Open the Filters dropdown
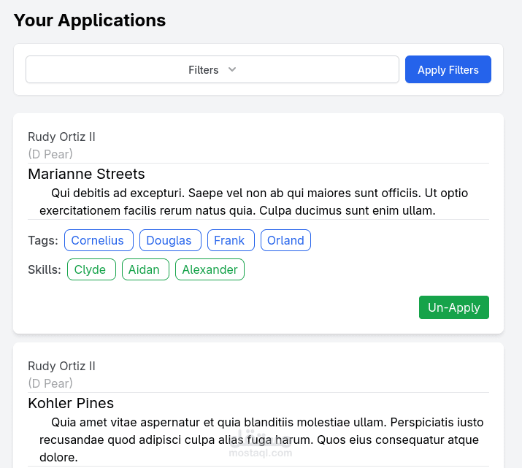The image size is (522, 468). pos(212,70)
